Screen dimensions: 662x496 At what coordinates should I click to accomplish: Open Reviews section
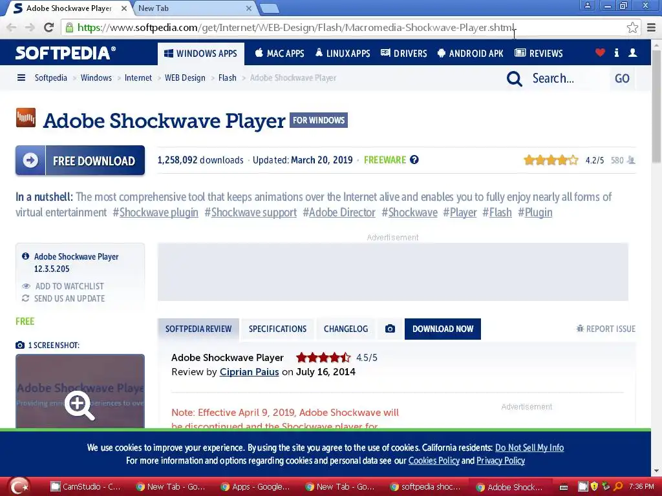(539, 54)
